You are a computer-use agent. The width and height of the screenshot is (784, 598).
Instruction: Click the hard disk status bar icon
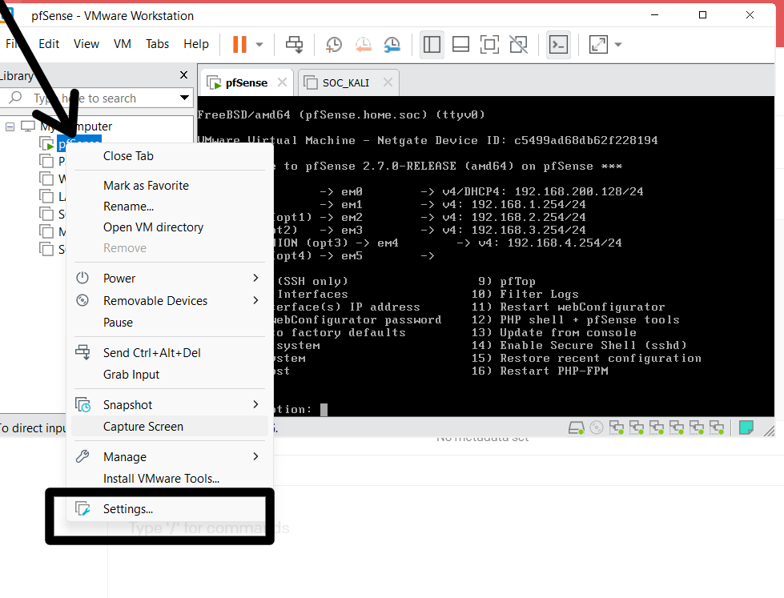click(x=577, y=428)
